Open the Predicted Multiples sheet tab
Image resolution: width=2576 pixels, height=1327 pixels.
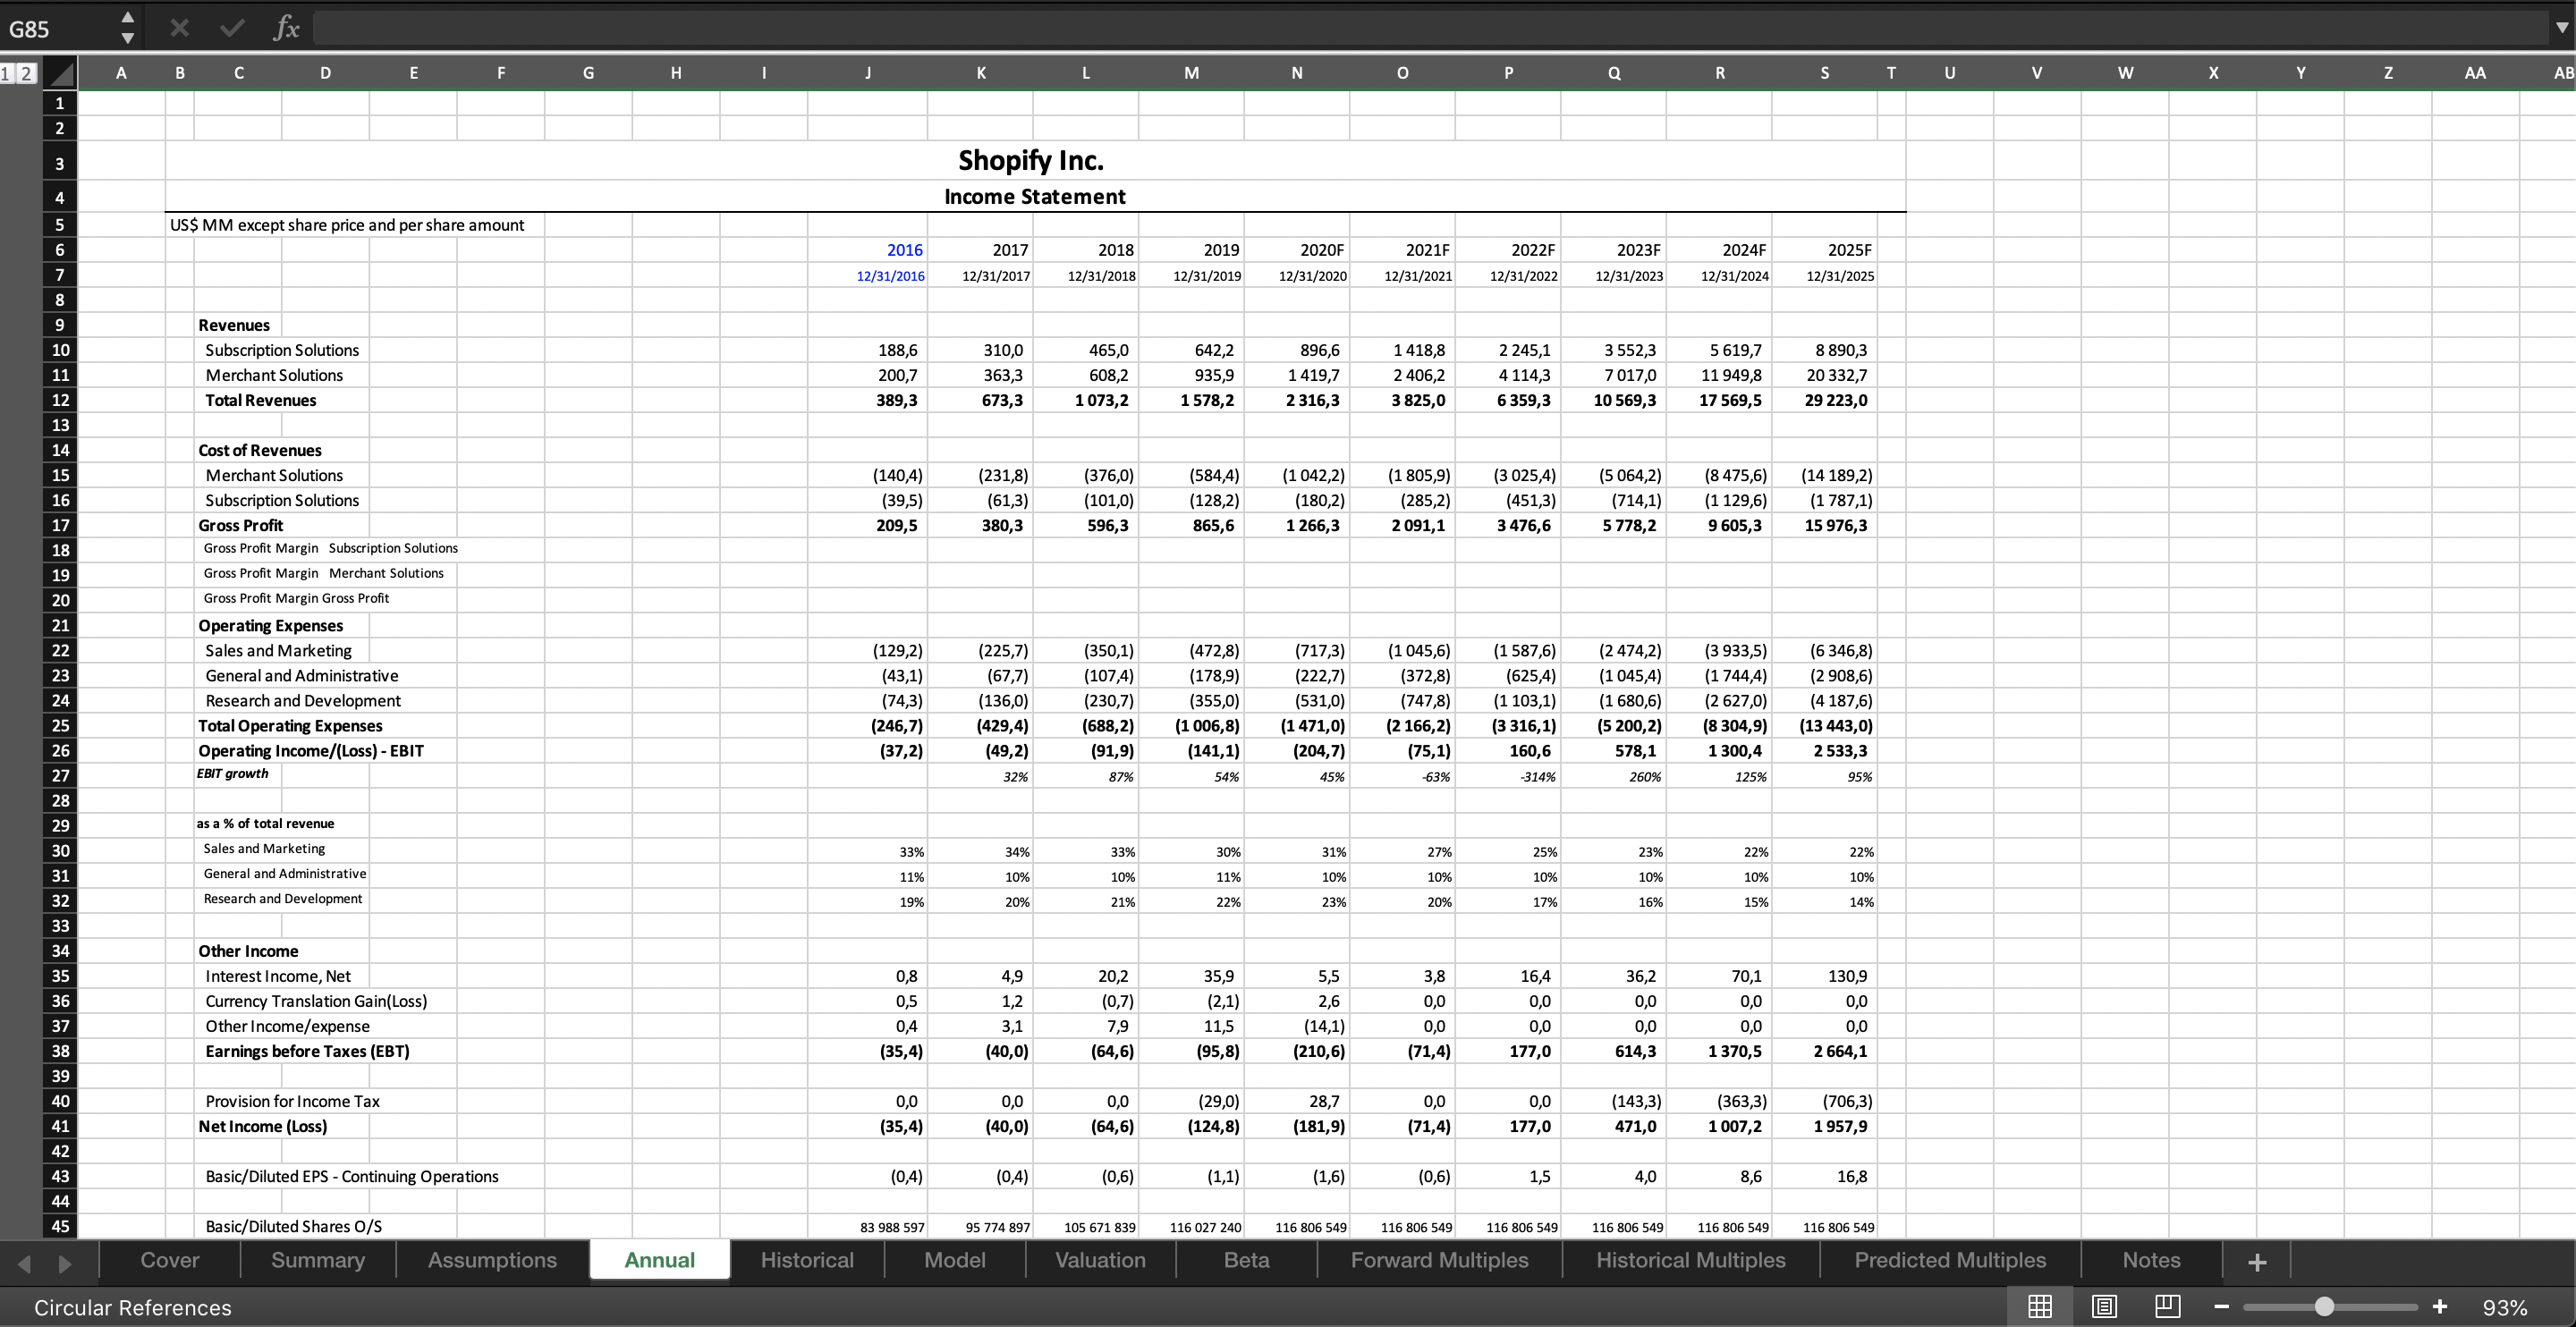1950,1260
